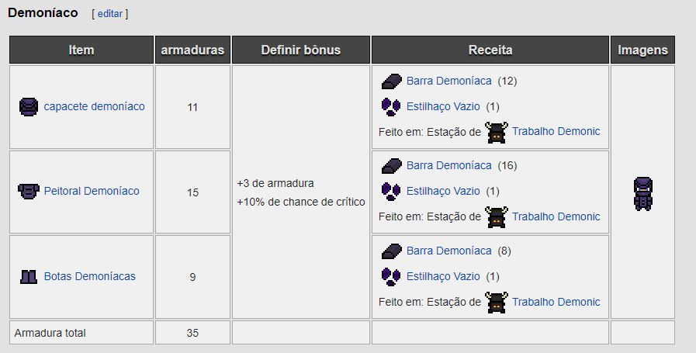The height and width of the screenshot is (353, 696).
Task: Open the capacete demoníaco link
Action: click(94, 106)
